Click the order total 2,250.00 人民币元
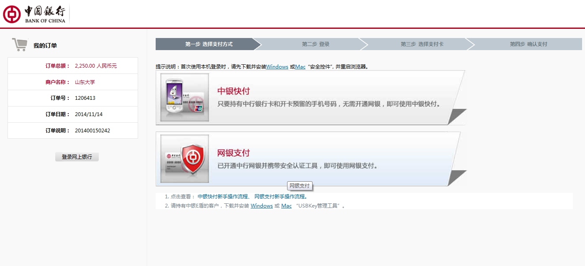This screenshot has width=585, height=266. click(96, 66)
